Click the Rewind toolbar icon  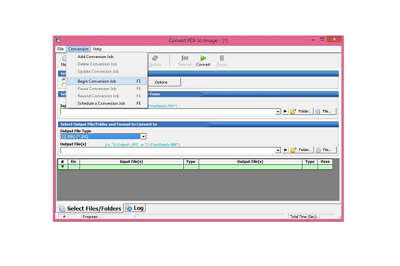pyautogui.click(x=185, y=58)
